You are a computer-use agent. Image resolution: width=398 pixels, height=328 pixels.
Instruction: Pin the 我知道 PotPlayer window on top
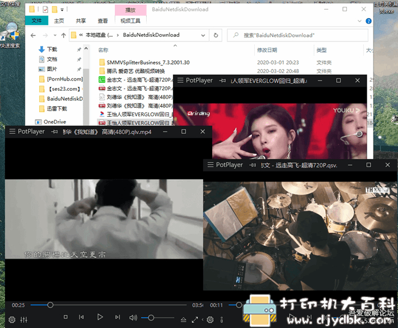point(55,132)
